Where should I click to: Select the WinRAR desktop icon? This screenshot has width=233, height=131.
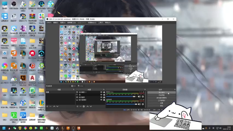pos(32,19)
